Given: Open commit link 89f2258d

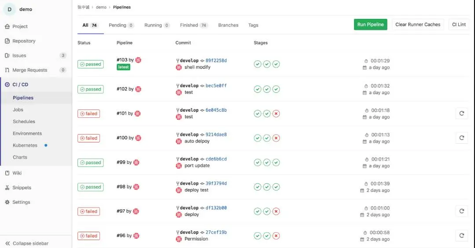Looking at the screenshot, I should coord(216,61).
